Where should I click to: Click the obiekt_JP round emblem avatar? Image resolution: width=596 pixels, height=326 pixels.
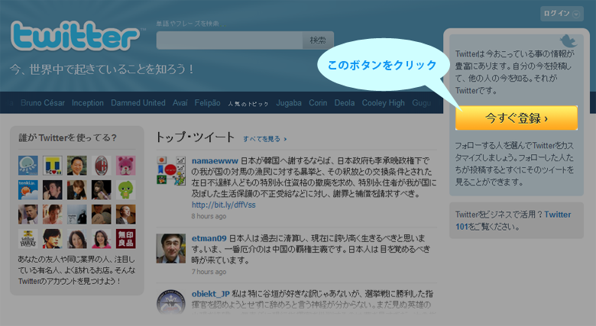point(171,302)
